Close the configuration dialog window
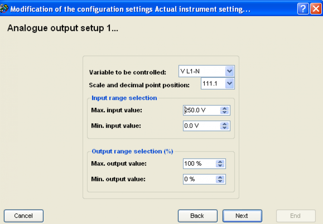Screen dimensions: 323x224 [x=316, y=9]
